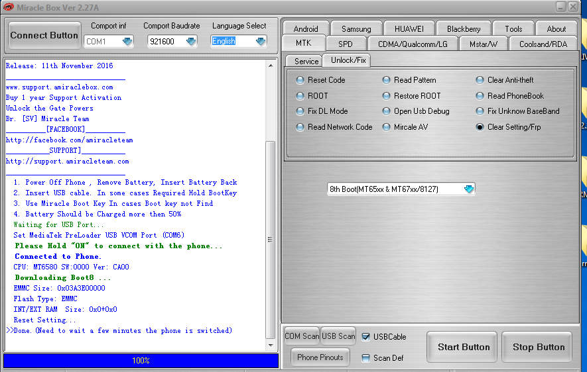Click the http://facebook.com/amiracleteam log line
587x372 pixels.
tap(69, 140)
